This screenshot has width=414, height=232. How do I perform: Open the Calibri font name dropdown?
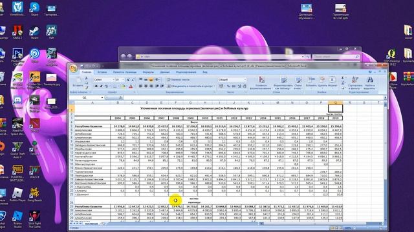point(114,79)
